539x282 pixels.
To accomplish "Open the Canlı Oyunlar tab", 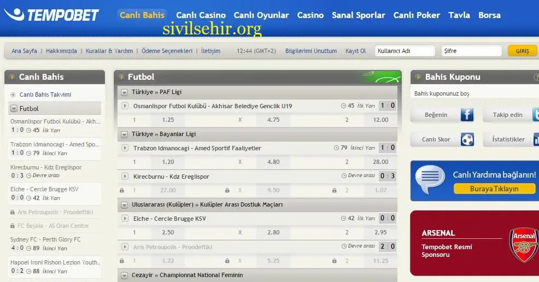I will tap(261, 15).
